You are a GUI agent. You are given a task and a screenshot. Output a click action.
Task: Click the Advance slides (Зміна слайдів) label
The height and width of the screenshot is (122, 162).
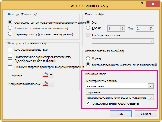[105, 51]
